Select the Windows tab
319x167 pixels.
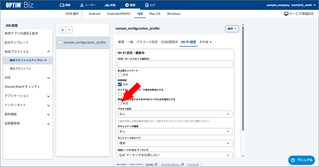[x=174, y=14]
